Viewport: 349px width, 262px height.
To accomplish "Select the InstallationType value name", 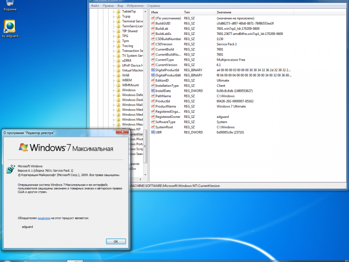I will pos(167,86).
